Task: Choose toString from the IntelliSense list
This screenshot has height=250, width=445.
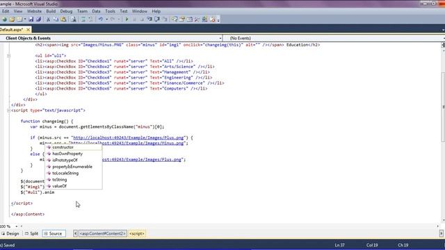Action: [x=74, y=180]
